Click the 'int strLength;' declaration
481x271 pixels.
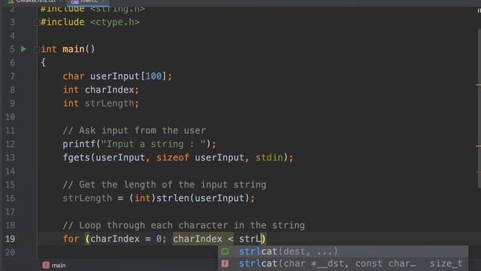[x=101, y=103]
